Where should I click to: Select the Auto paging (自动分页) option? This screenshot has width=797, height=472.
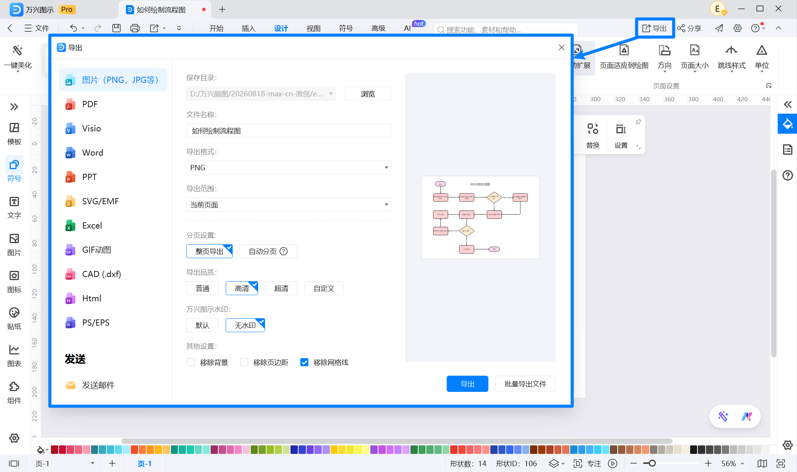(x=268, y=251)
